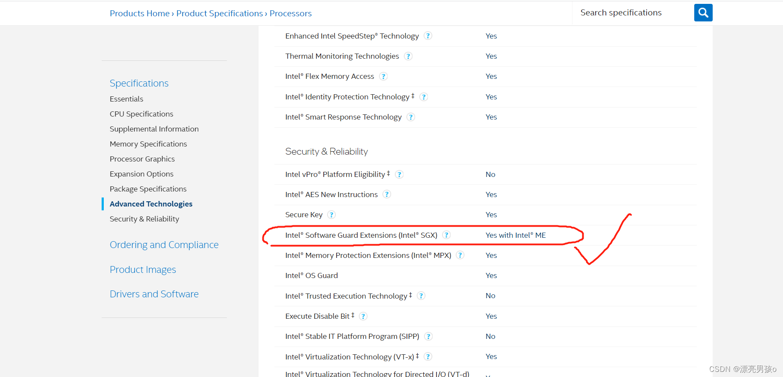783x377 pixels.
Task: Open Drivers and Software link
Action: tap(154, 294)
